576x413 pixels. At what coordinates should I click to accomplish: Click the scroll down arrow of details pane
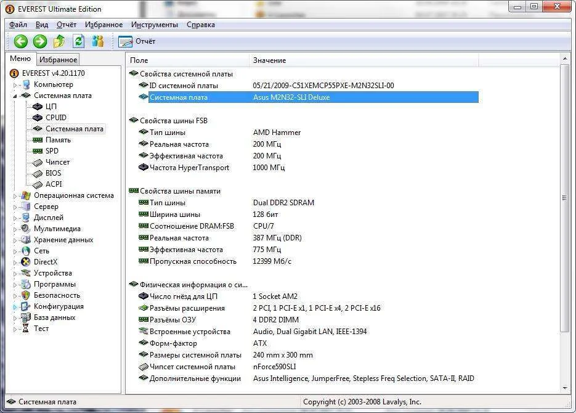pyautogui.click(x=565, y=388)
